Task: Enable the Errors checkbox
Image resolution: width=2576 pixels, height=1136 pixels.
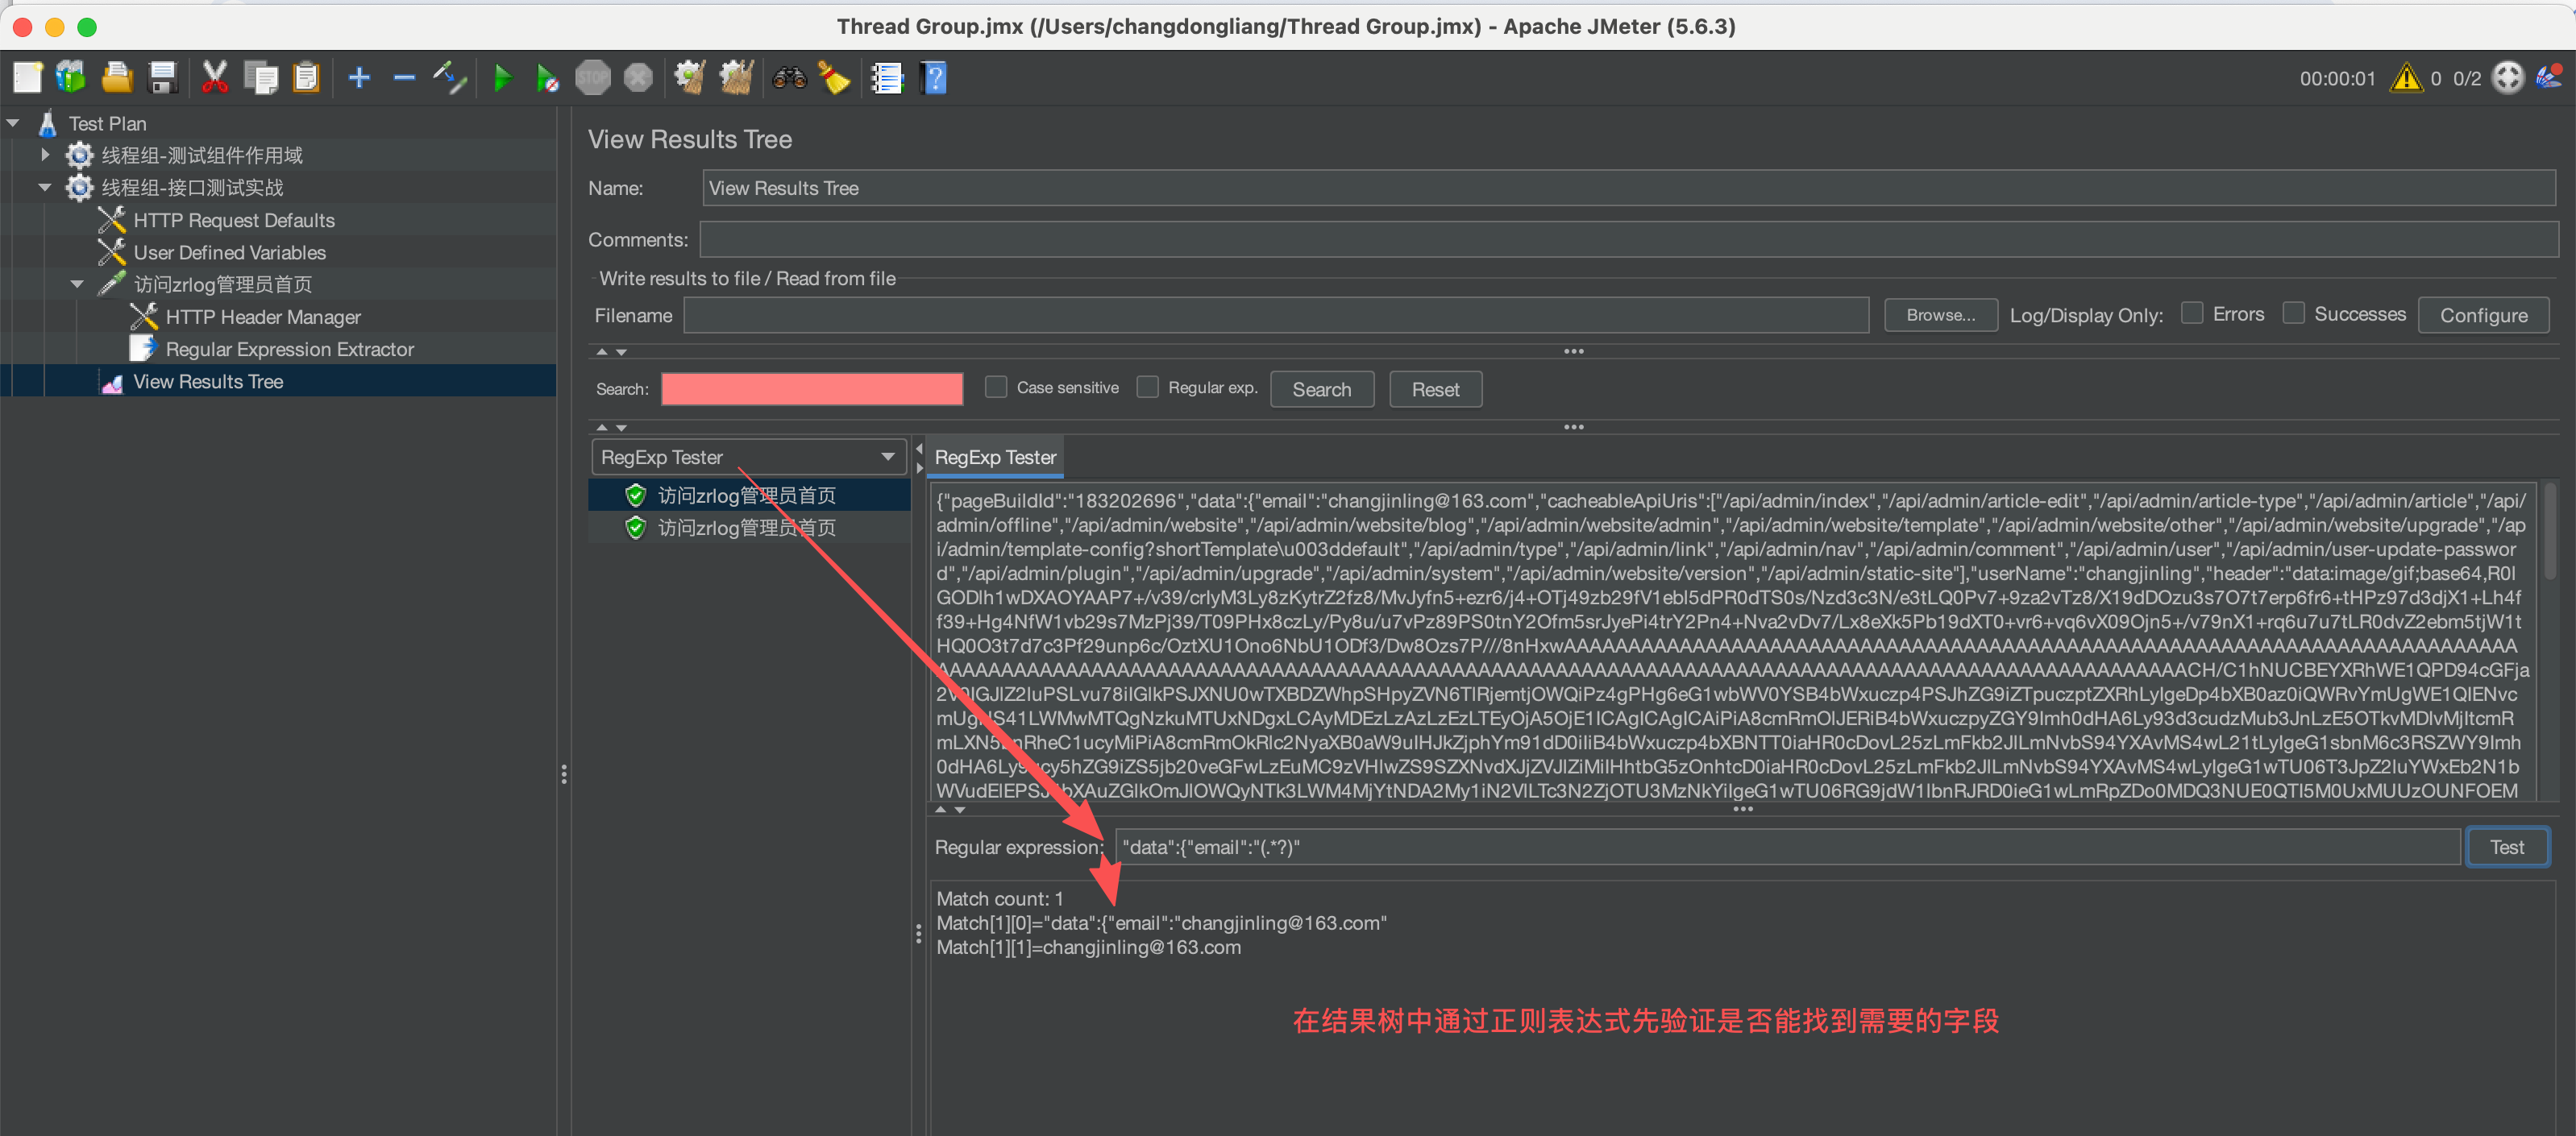Action: pos(2192,314)
